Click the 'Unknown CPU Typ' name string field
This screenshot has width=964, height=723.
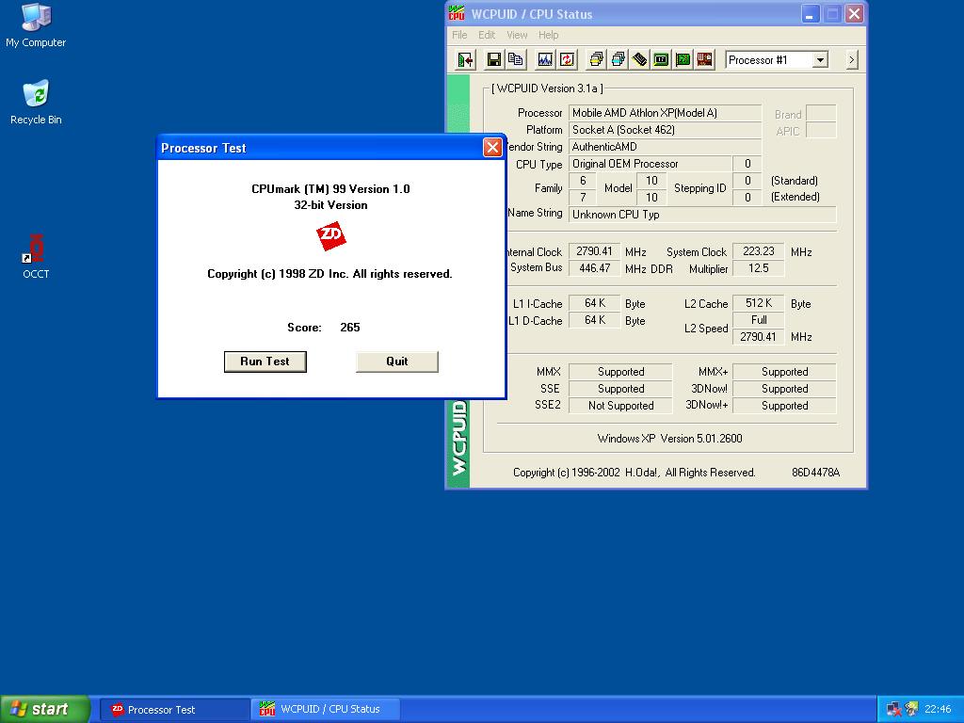coord(702,215)
